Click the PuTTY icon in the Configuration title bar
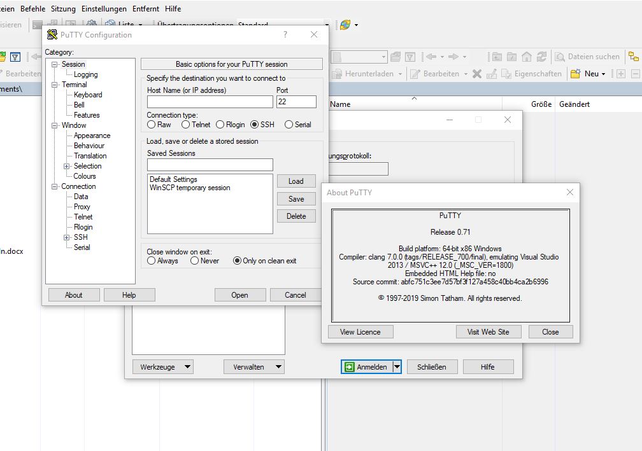 52,35
